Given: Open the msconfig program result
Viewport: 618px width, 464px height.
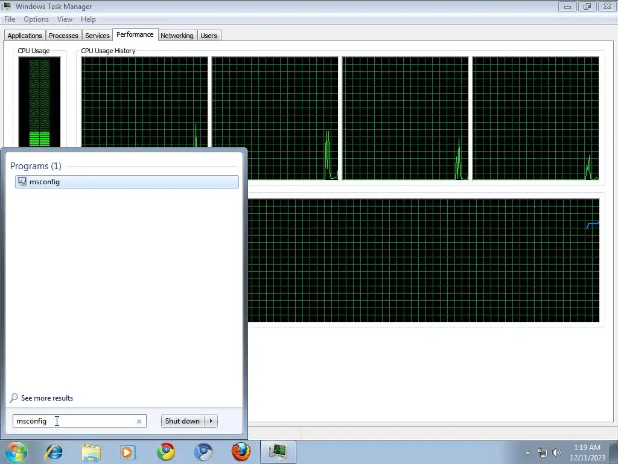Looking at the screenshot, I should 127,182.
